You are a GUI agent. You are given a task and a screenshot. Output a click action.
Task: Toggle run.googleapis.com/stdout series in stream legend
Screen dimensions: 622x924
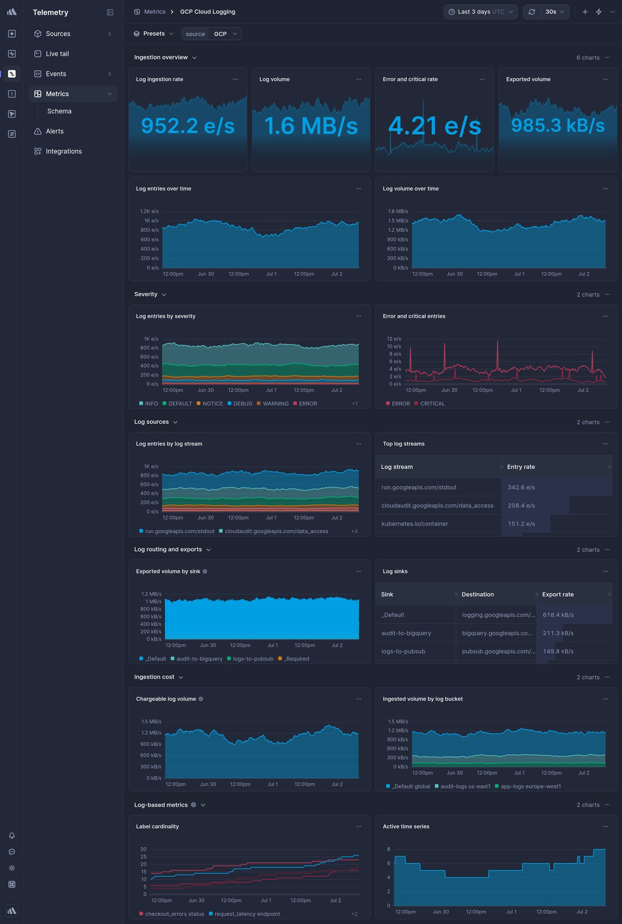tap(177, 531)
